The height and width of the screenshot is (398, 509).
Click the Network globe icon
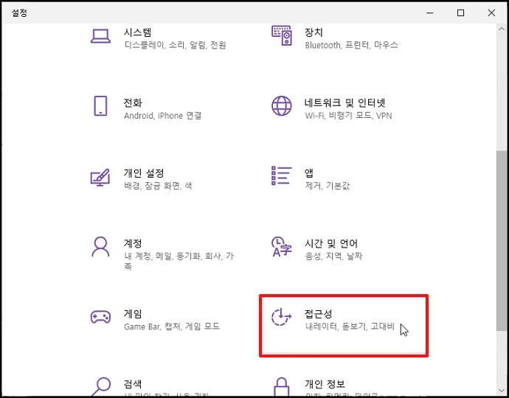282,105
